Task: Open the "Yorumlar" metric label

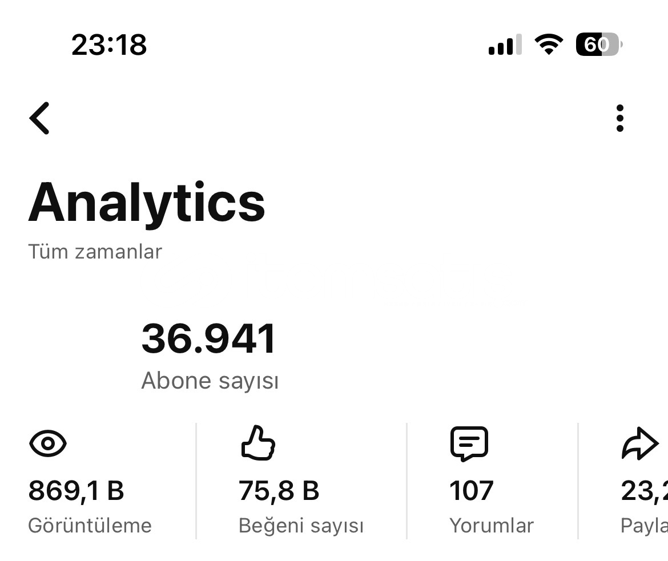Action: 491,525
